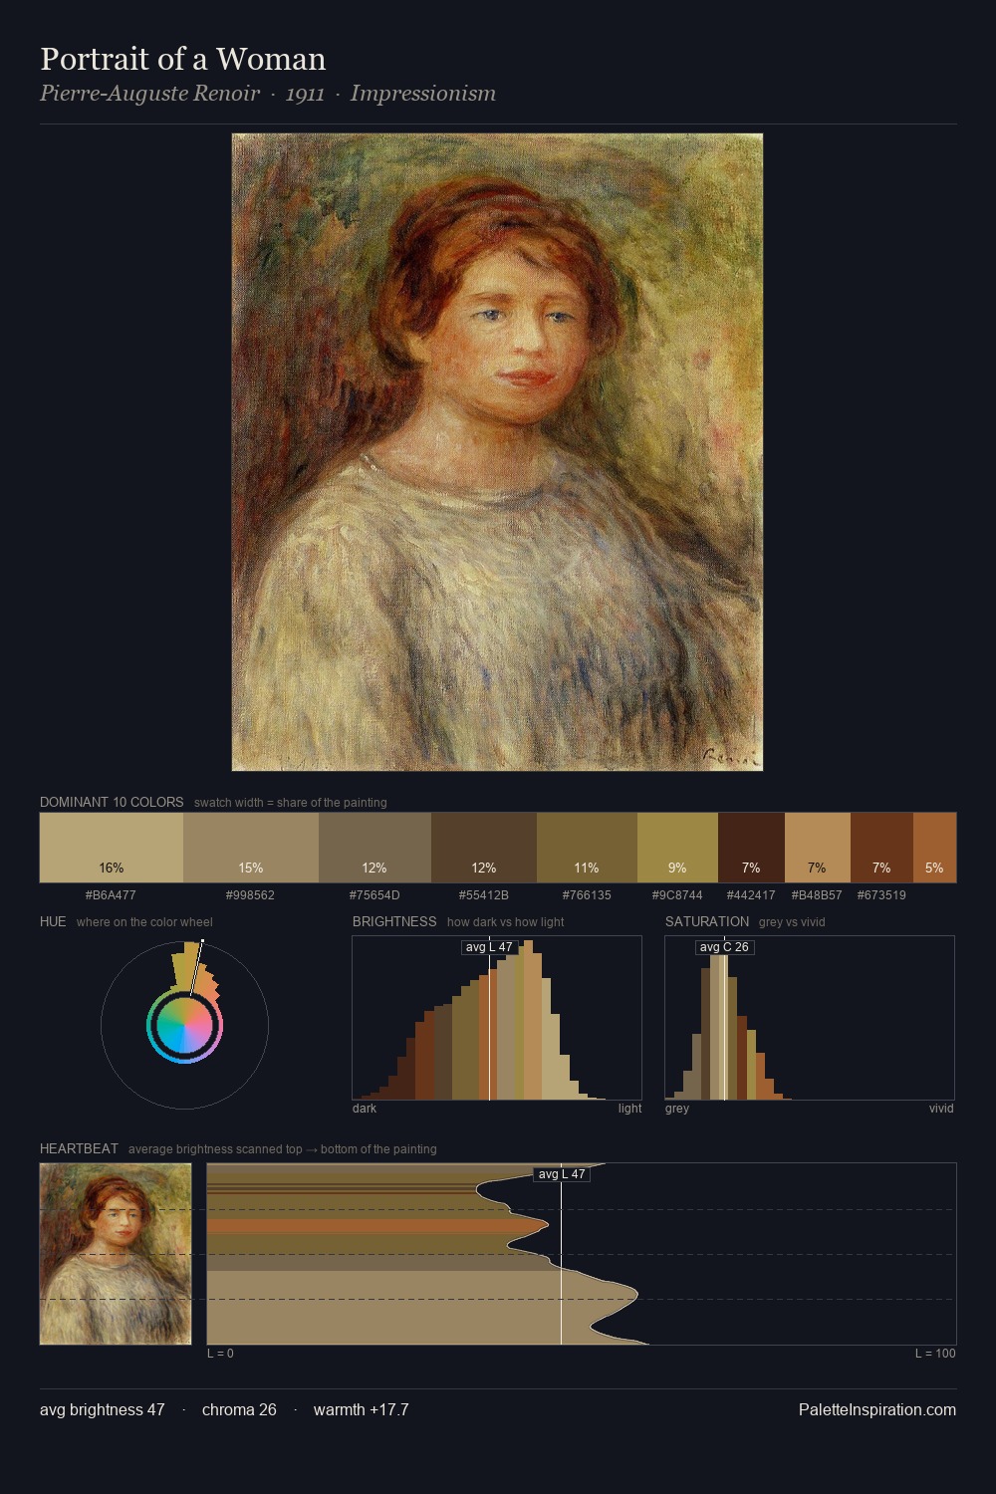
Task: Select the 16% swatch #B6A477
Action: pyautogui.click(x=112, y=848)
